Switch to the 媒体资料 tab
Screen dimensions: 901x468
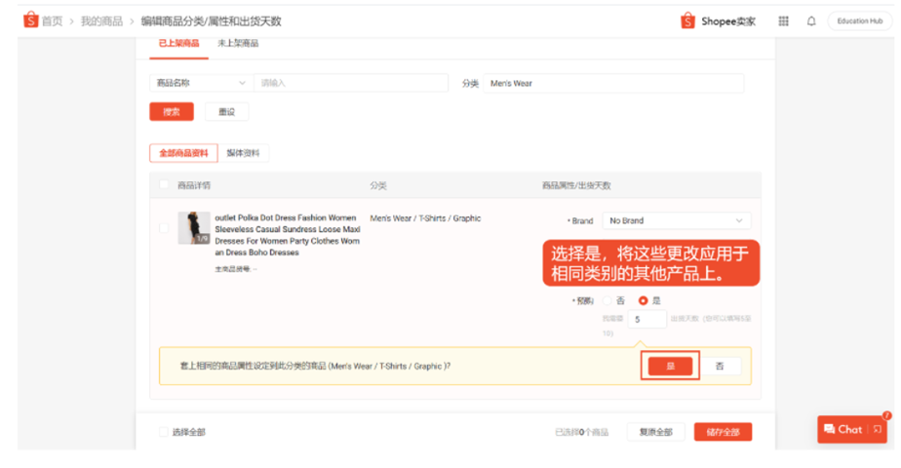[243, 153]
